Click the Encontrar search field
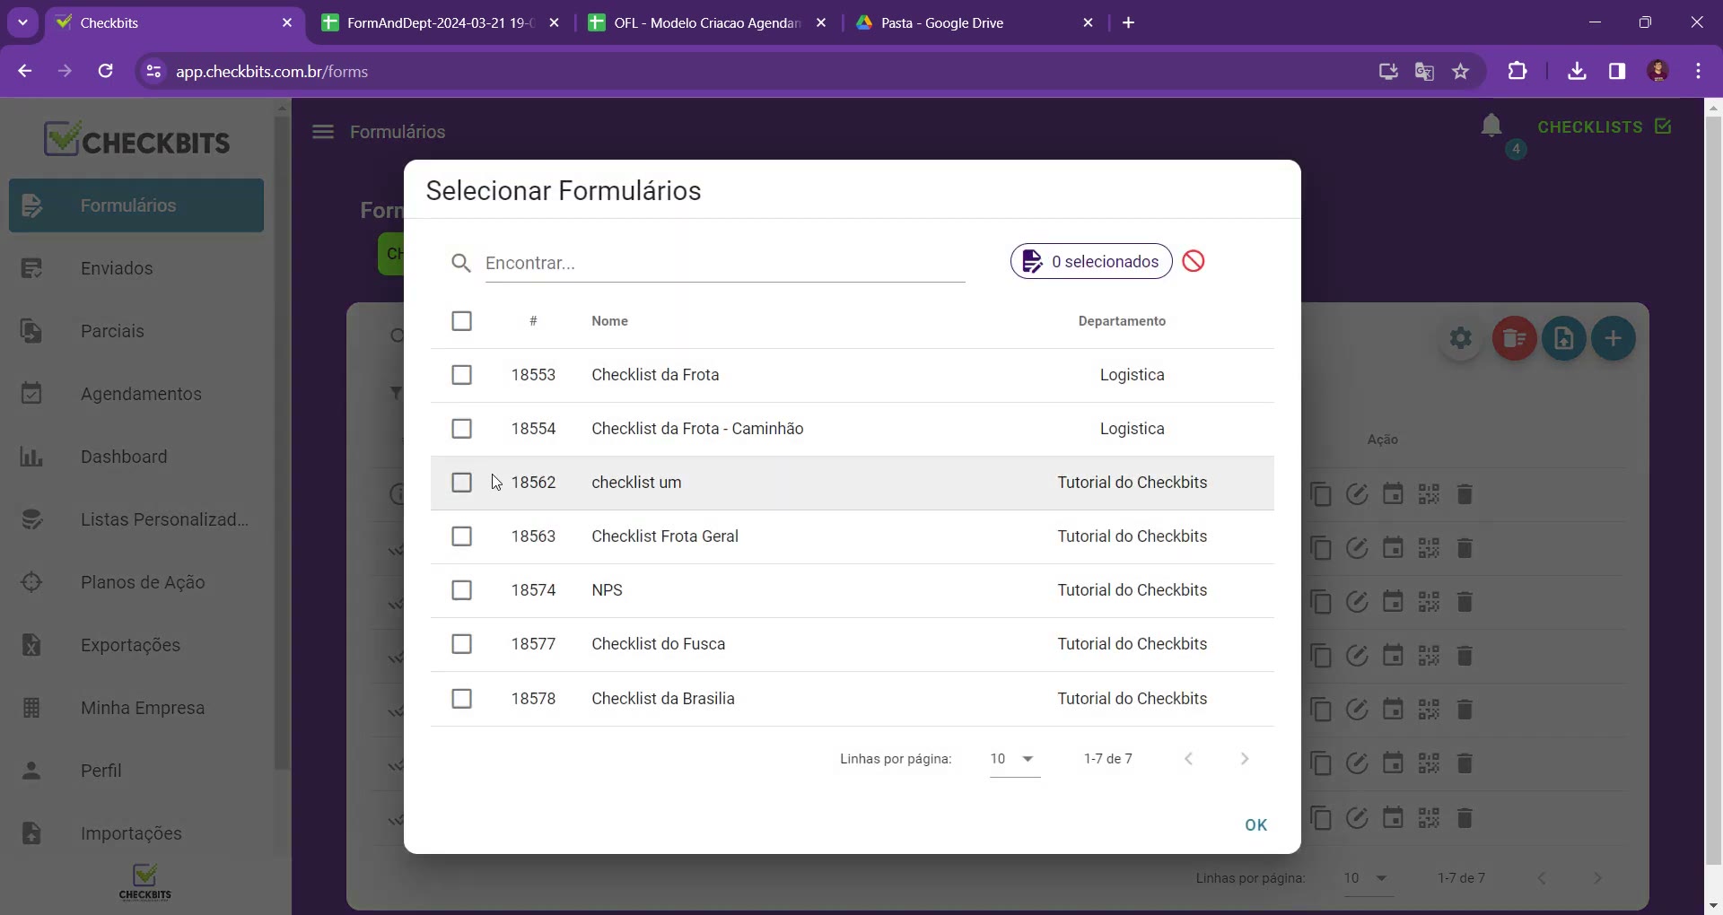Viewport: 1723px width, 915px height. tap(724, 263)
